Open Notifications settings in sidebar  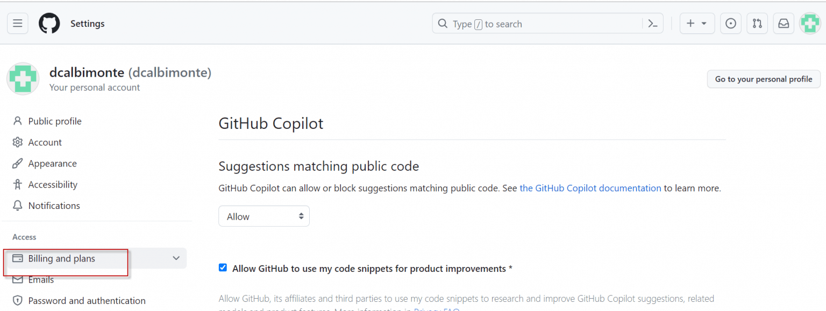click(54, 206)
